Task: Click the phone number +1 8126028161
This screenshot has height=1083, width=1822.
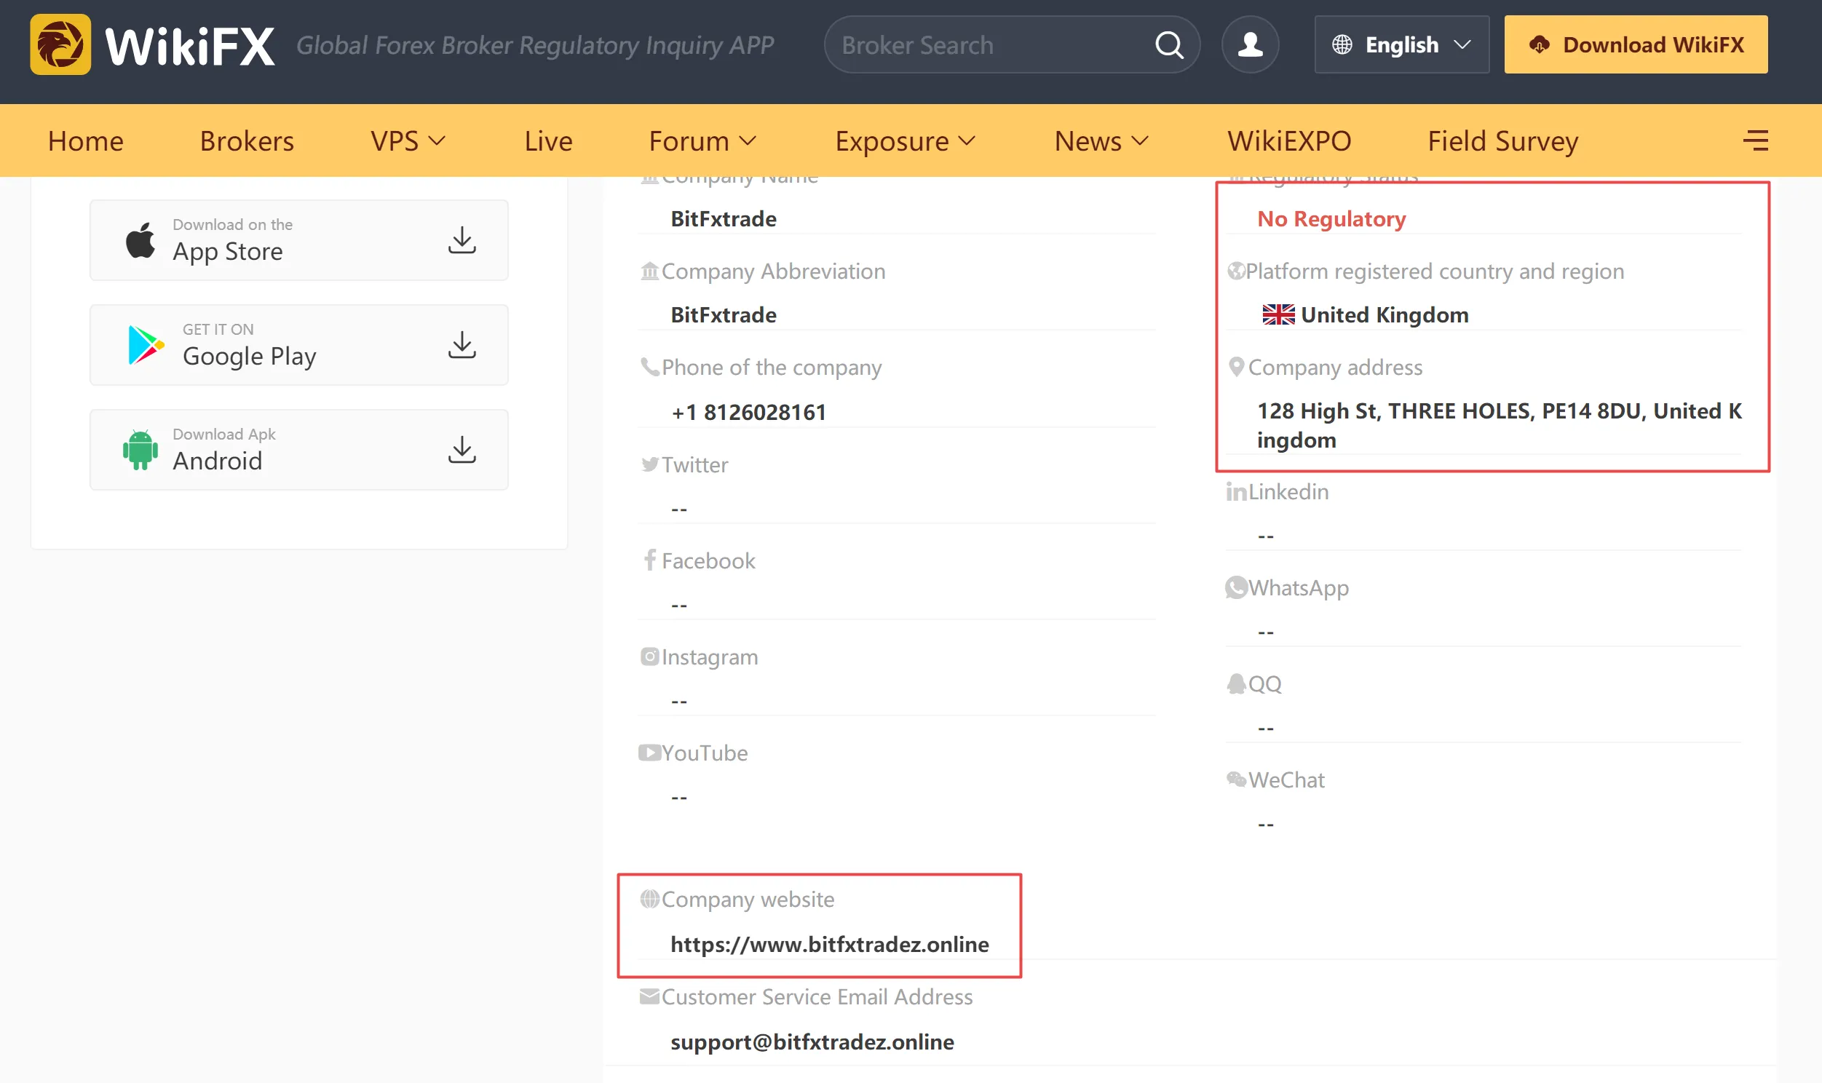Action: pyautogui.click(x=748, y=412)
